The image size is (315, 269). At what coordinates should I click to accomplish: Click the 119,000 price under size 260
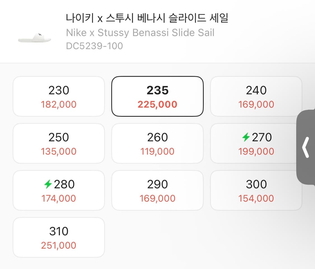pos(157,151)
